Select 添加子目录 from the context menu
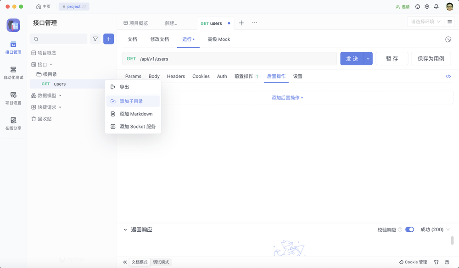This screenshot has width=459, height=268. pos(133,101)
